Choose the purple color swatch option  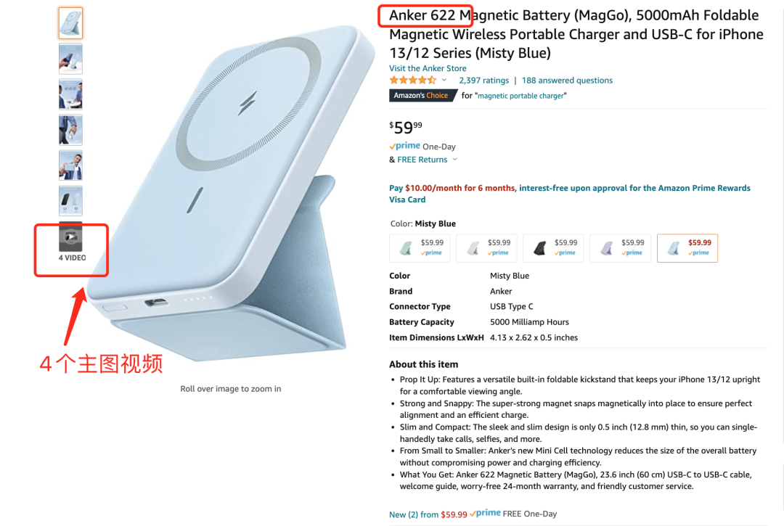(620, 248)
